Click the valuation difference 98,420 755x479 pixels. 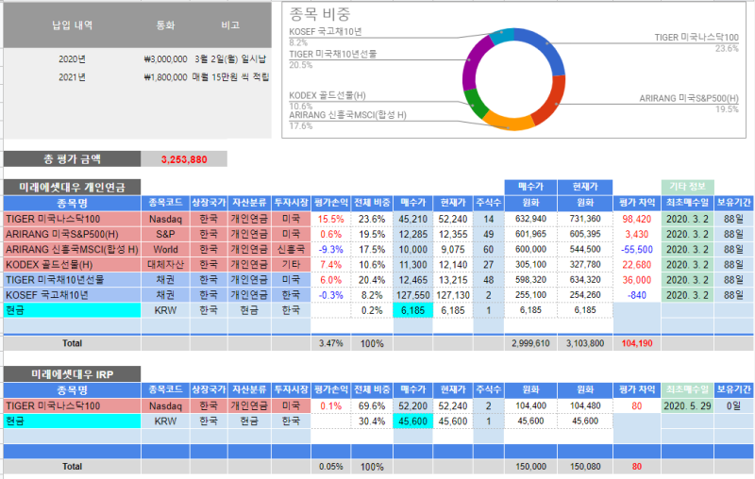coord(636,219)
